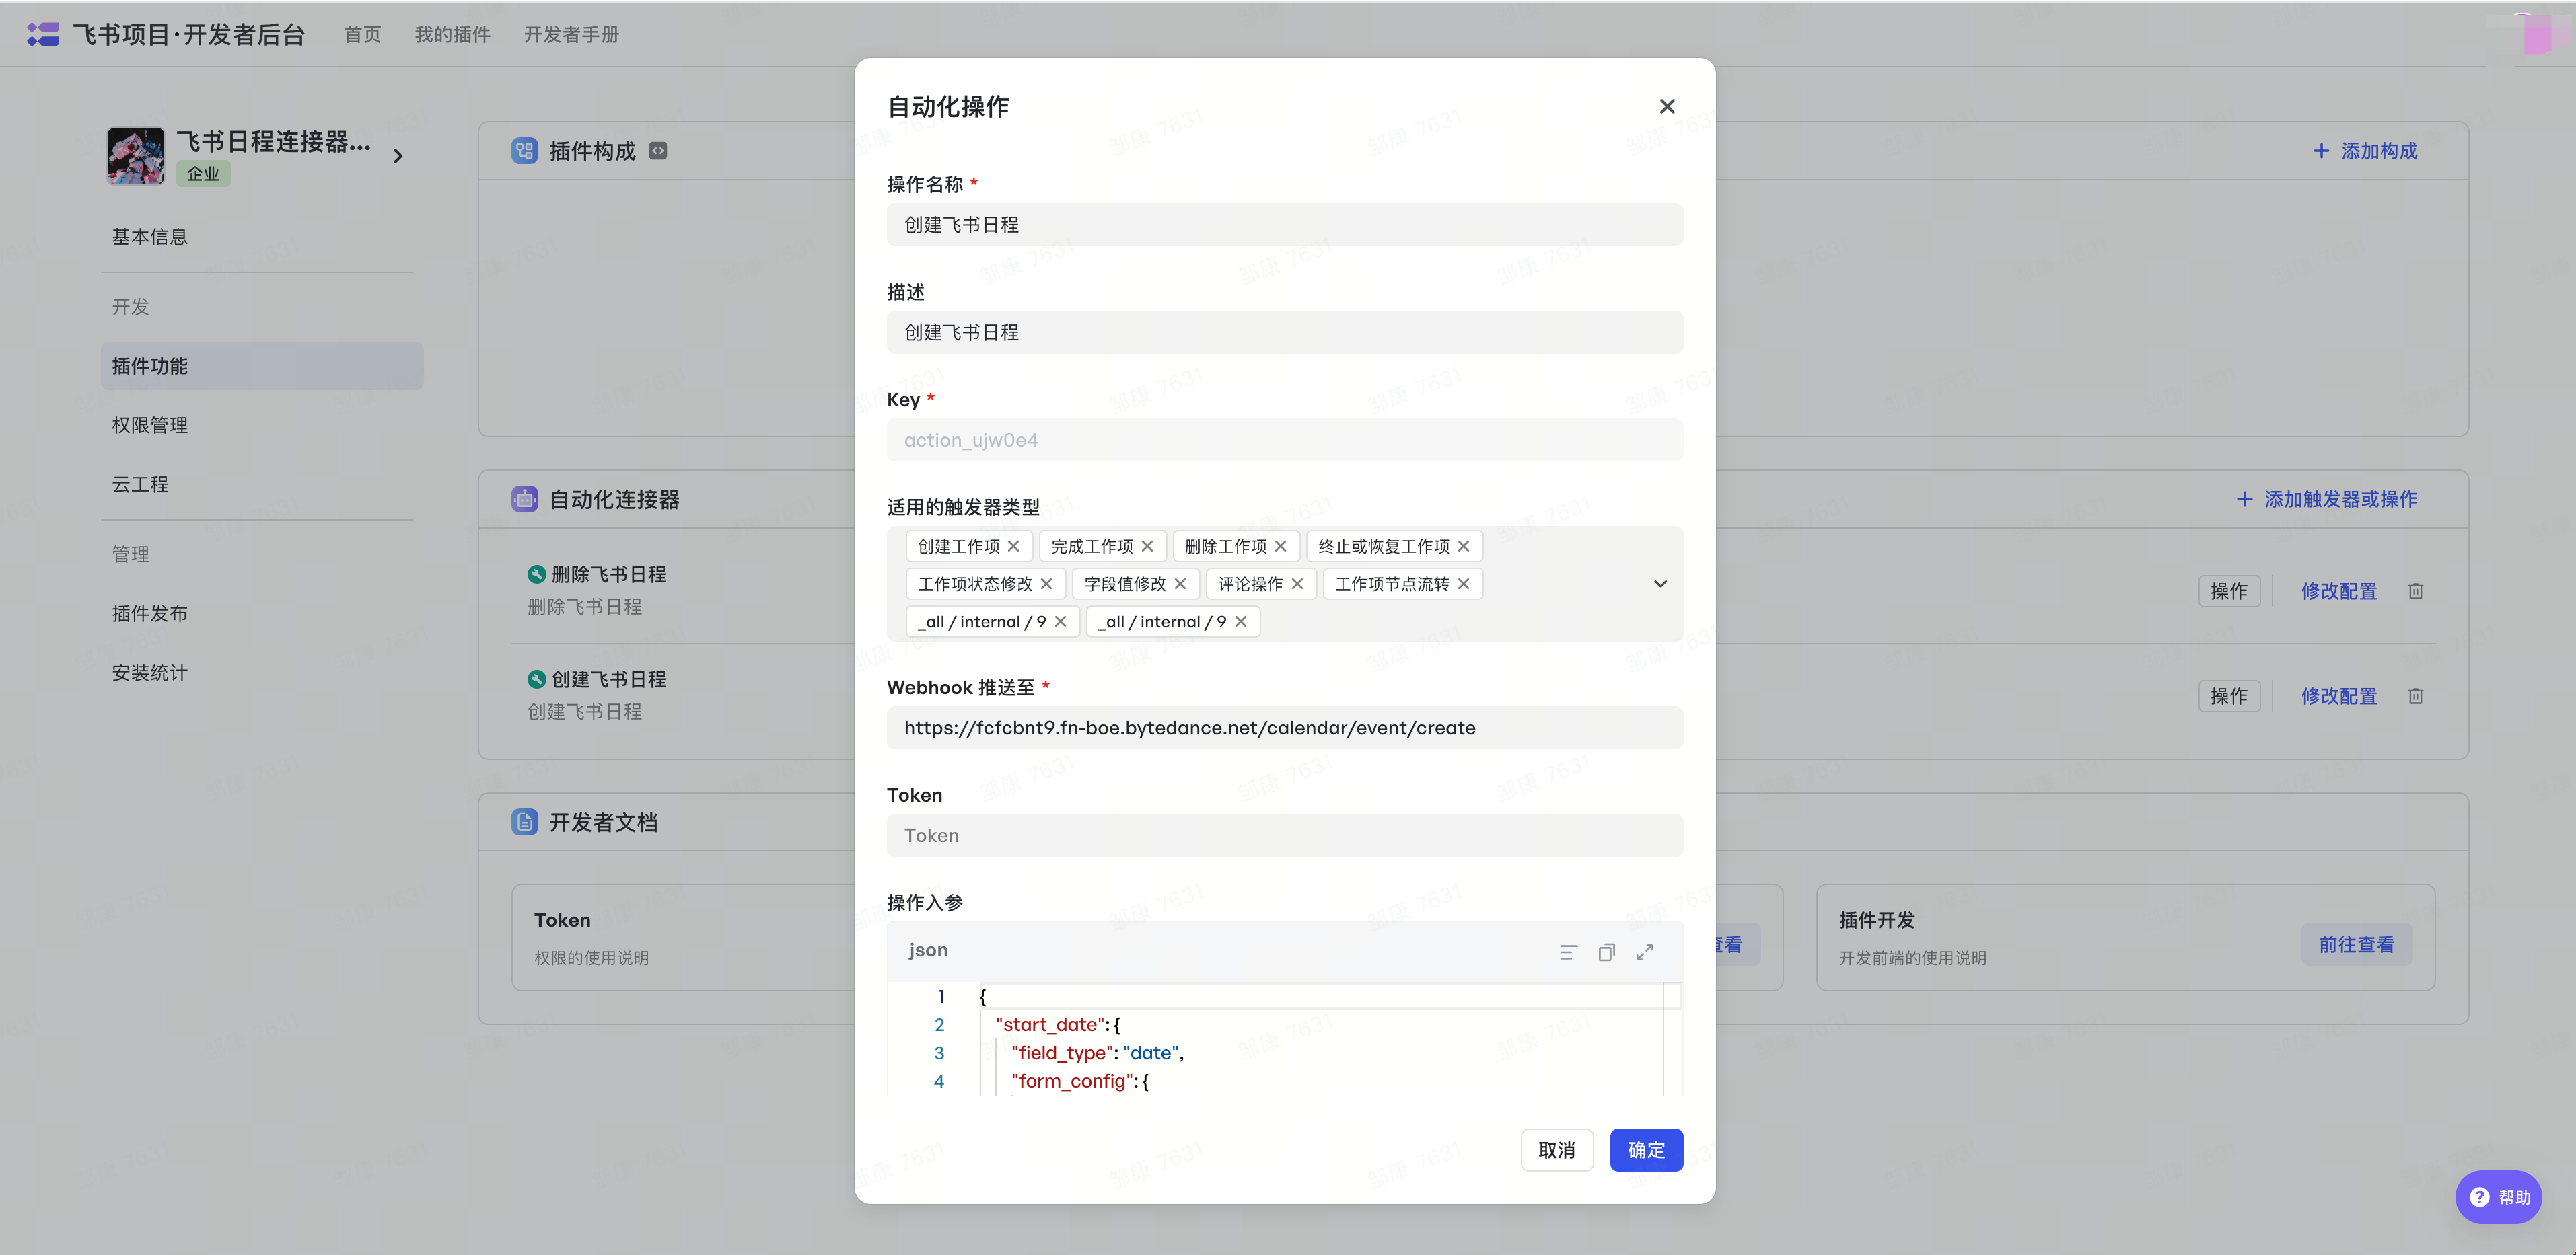Screen dimensions: 2576x1255
Task: Focus the 操作名称 input field
Action: (1284, 225)
